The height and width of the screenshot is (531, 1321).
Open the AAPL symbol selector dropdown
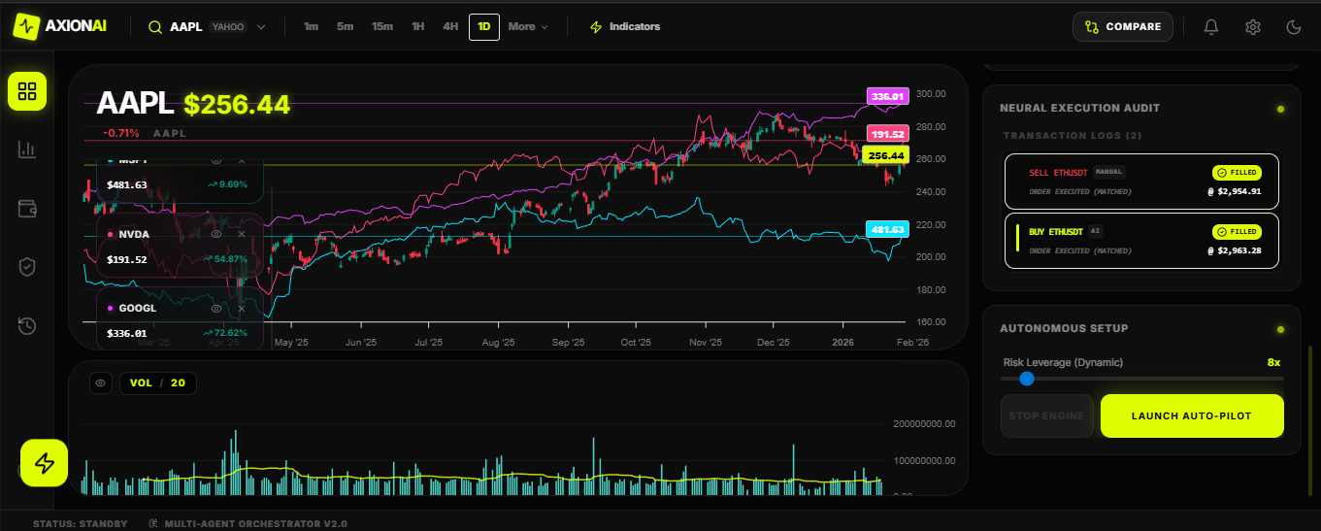207,27
